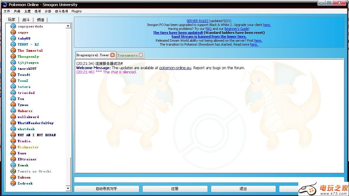349x196 pixels.
Task: Click the ball icon beside Wishmaster
Action: pos(13,147)
